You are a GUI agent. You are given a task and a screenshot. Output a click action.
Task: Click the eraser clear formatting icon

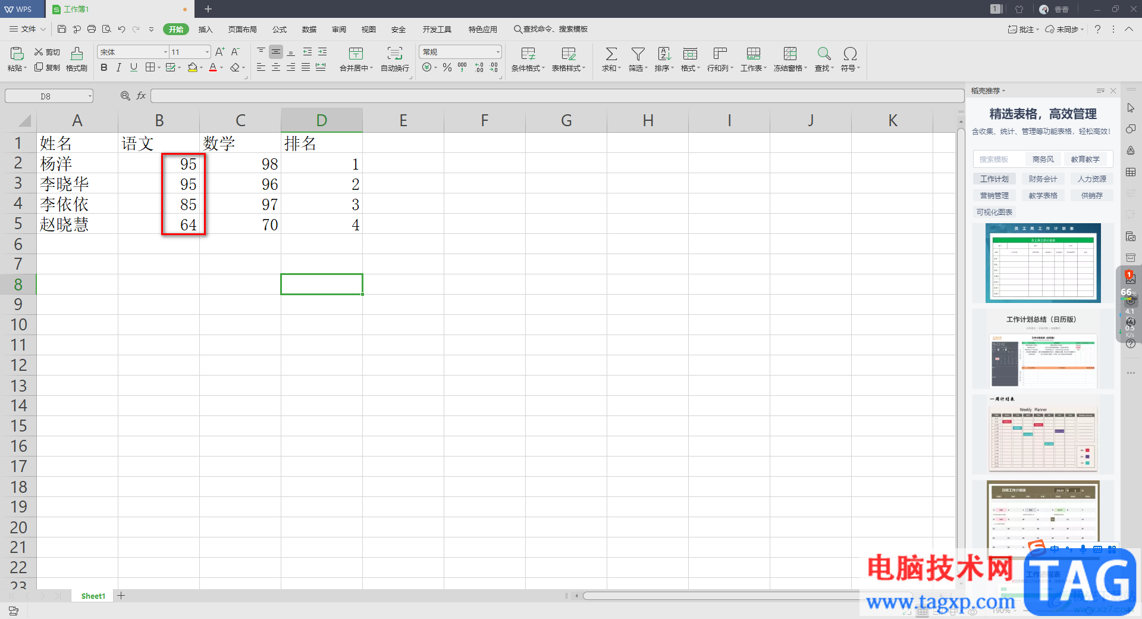(235, 68)
